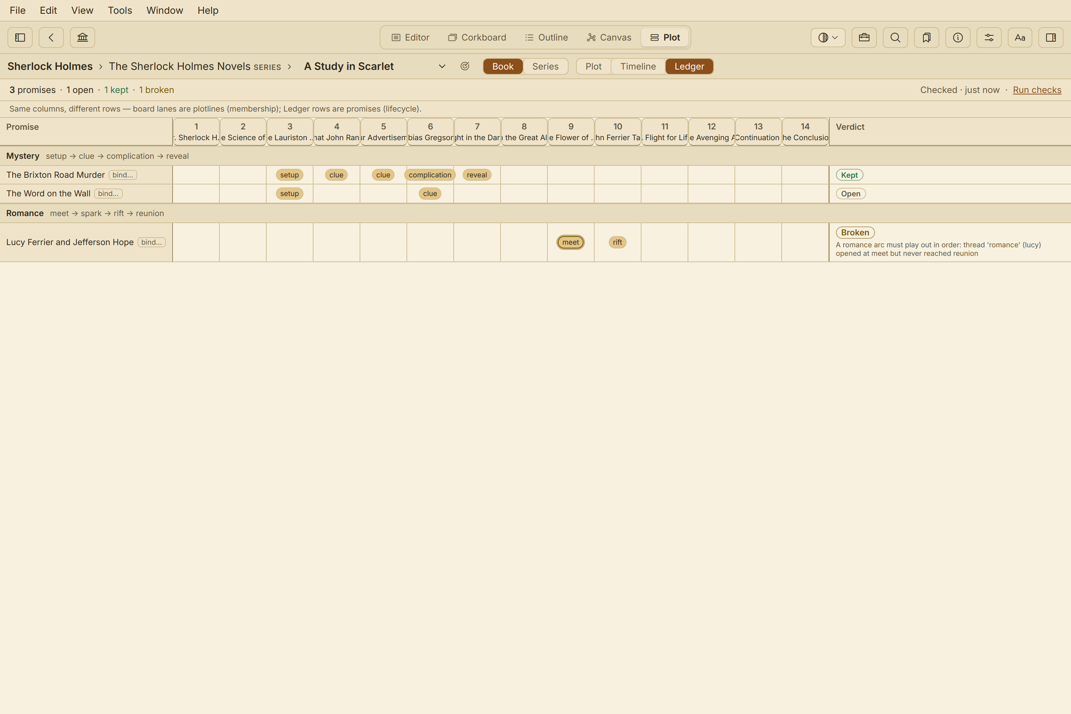Image resolution: width=1071 pixels, height=714 pixels.
Task: Open bind button for The Brixton Road Murder
Action: [122, 175]
